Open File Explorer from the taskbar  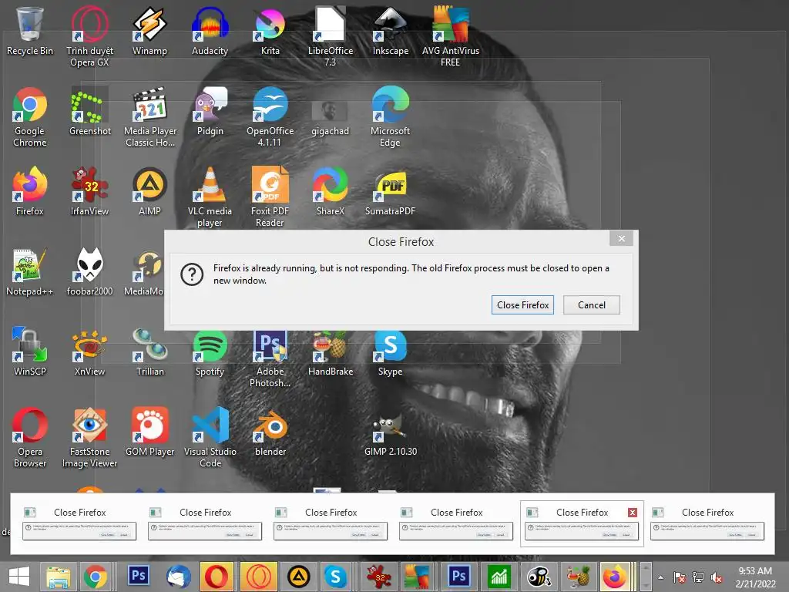tap(59, 577)
